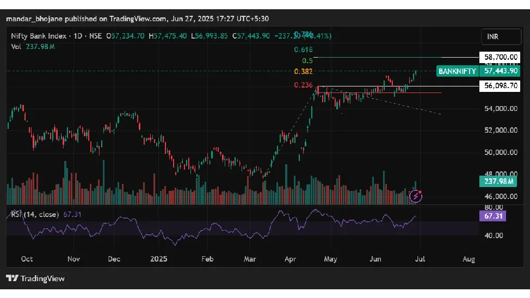Select the 58,700.00 price level label
The width and height of the screenshot is (530, 298).
500,57
